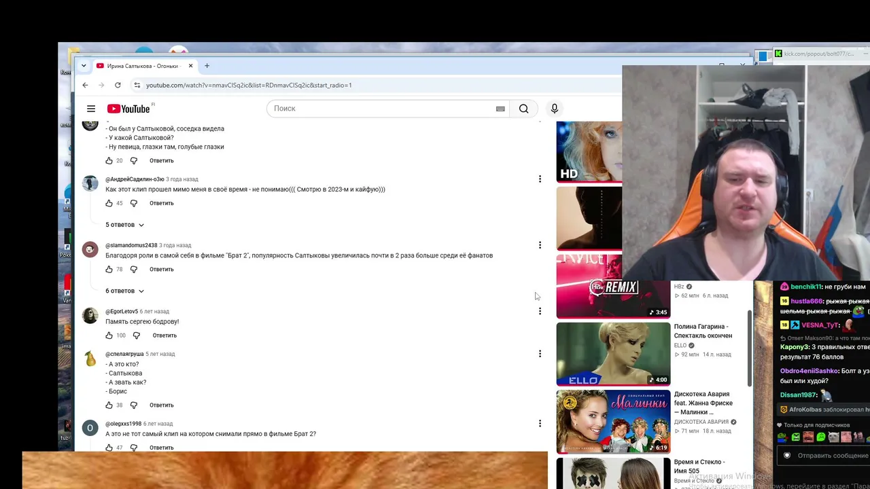Open спелаягруша's pear avatar
870x489 pixels.
point(90,359)
